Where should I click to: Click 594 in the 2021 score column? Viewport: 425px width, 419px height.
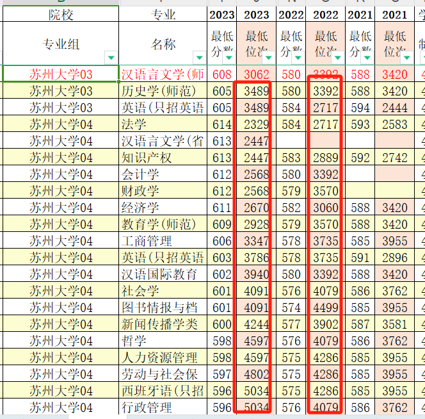tap(360, 108)
